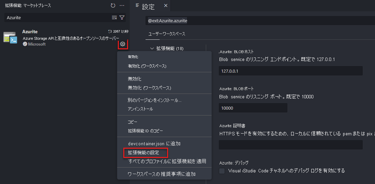Switch to the ユーザー settings tab
This screenshot has width=375, height=184.
pos(155,34)
